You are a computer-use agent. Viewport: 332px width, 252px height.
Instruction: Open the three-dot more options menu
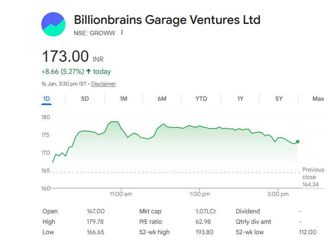click(122, 33)
